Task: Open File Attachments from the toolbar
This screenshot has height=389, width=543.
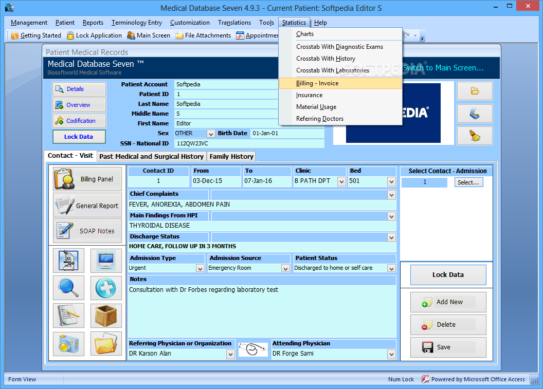Action: click(203, 35)
